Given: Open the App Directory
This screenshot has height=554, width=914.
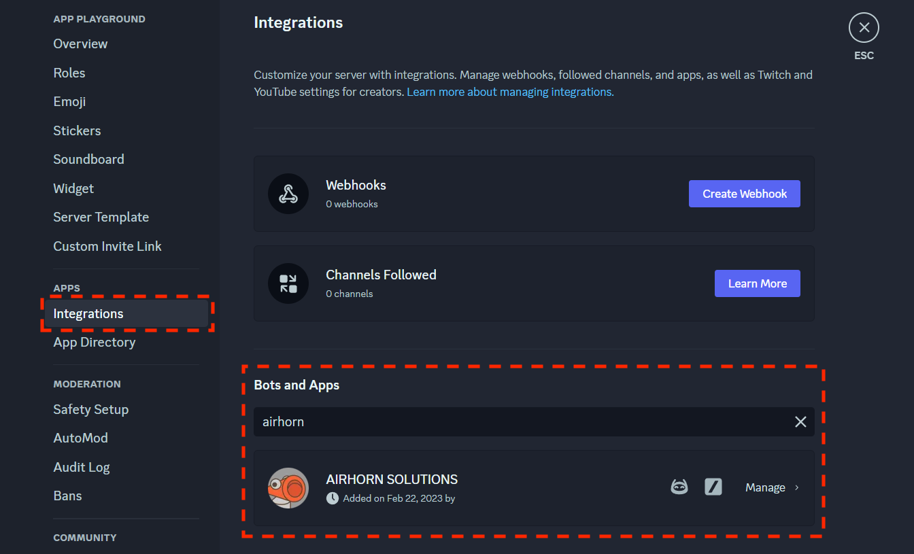Looking at the screenshot, I should click(x=94, y=342).
